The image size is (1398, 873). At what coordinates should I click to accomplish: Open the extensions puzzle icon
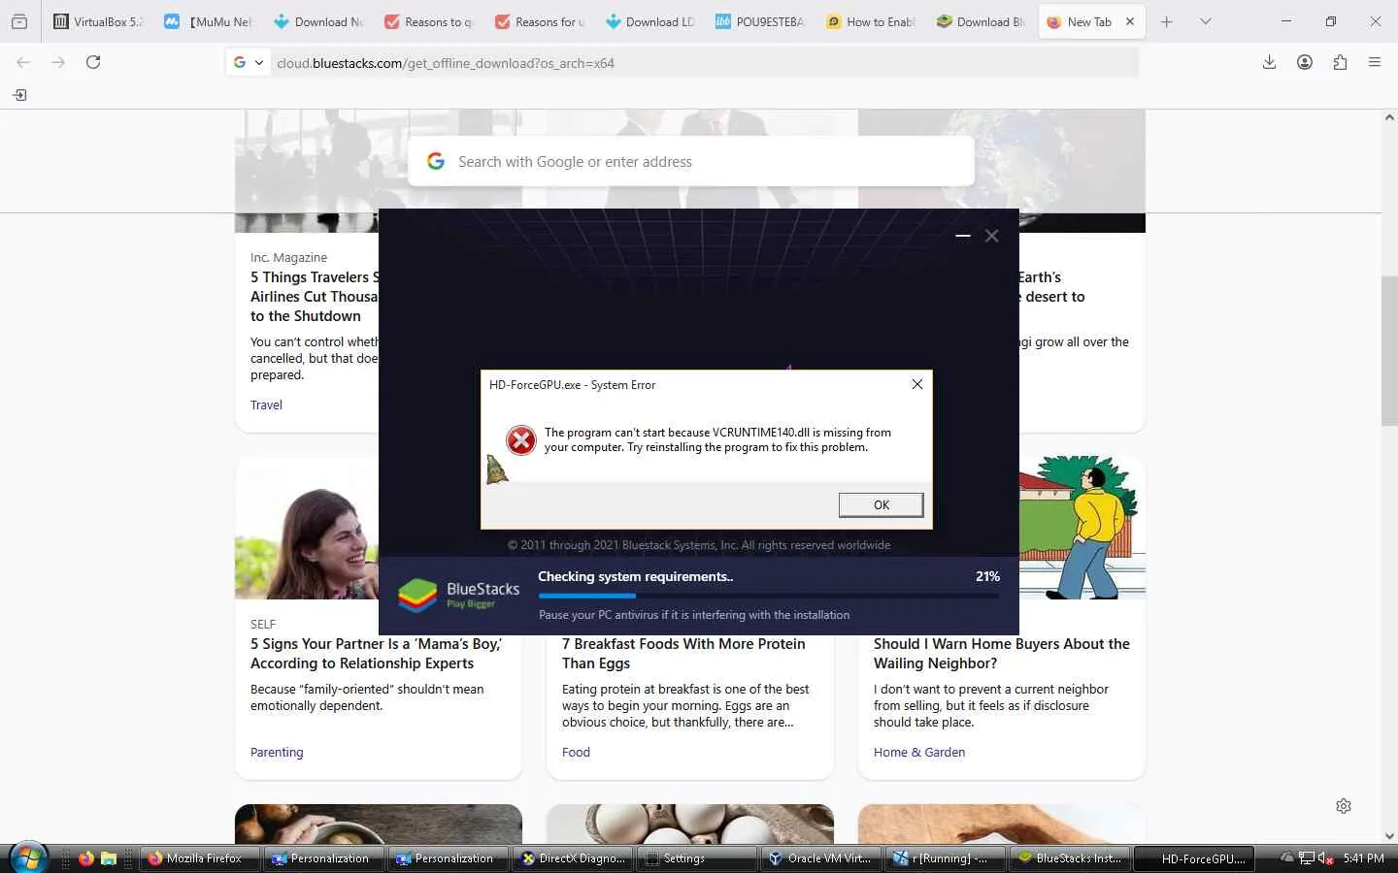(1340, 62)
